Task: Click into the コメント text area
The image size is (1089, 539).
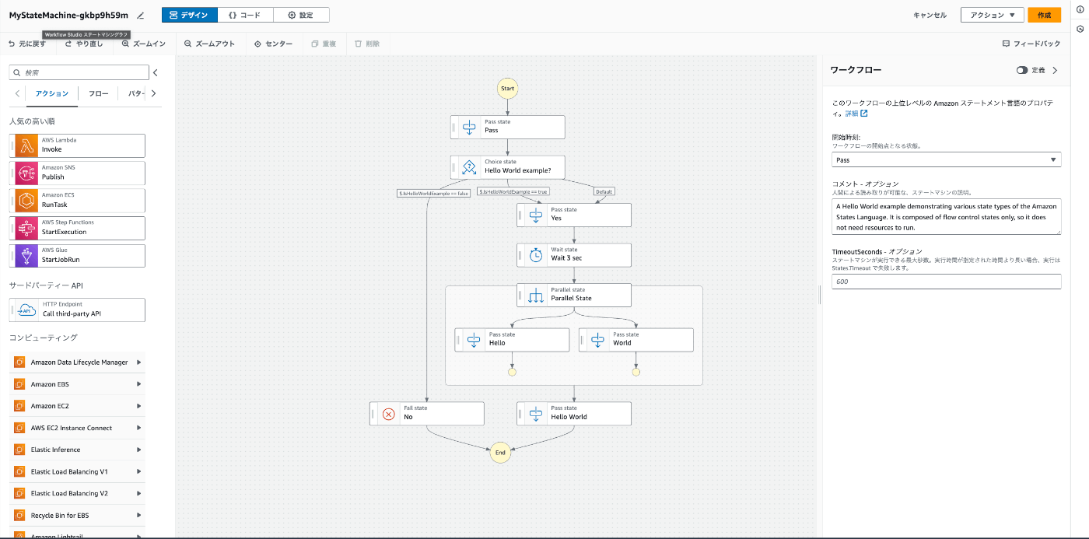Action: click(x=947, y=216)
